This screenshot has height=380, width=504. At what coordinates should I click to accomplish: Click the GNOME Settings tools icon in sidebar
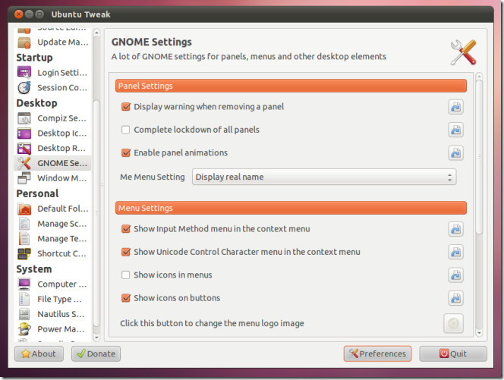point(24,163)
